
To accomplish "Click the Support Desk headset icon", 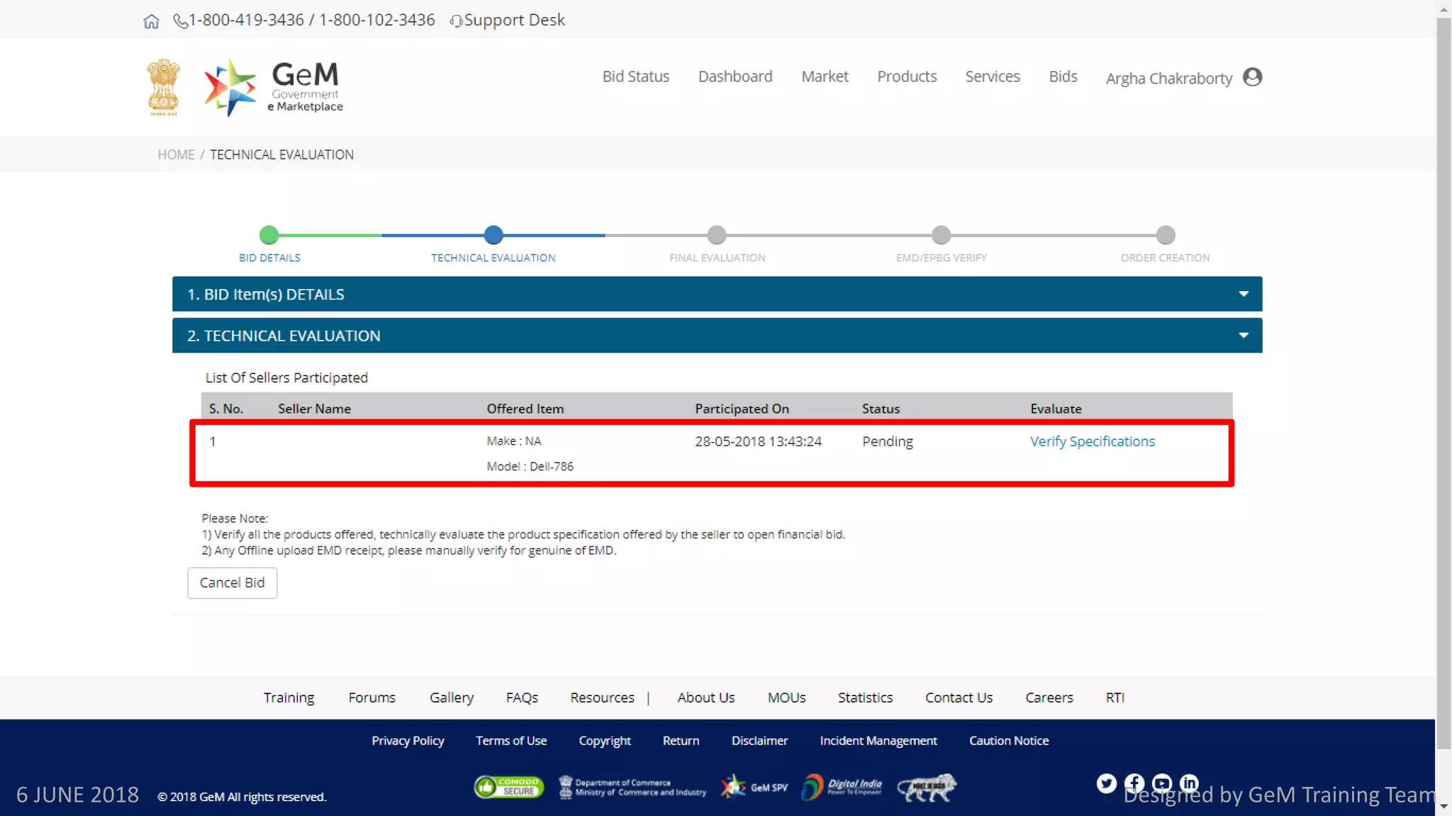I will pyautogui.click(x=456, y=21).
